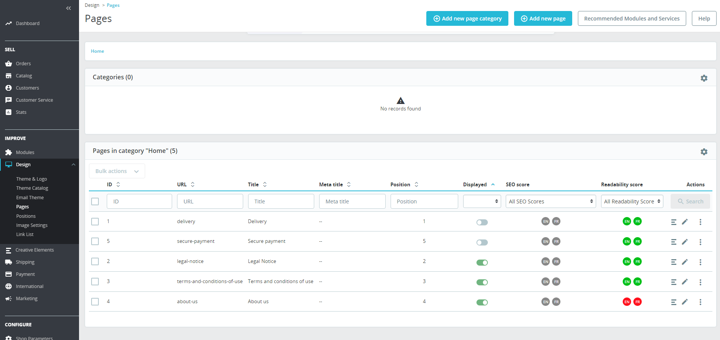The width and height of the screenshot is (720, 340).
Task: Open Orders menu in sidebar
Action: point(23,63)
